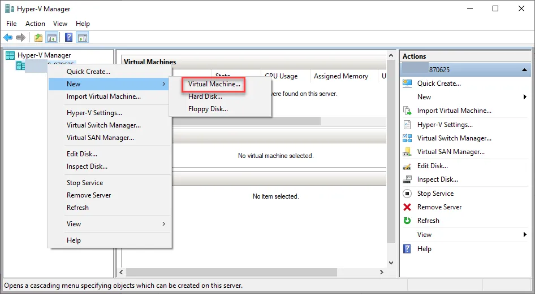Choose Virtual Machine... from New submenu
The width and height of the screenshot is (535, 294).
coord(214,84)
